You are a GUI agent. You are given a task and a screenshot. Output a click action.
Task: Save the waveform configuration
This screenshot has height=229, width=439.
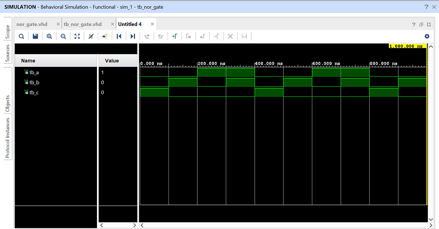[x=35, y=36]
